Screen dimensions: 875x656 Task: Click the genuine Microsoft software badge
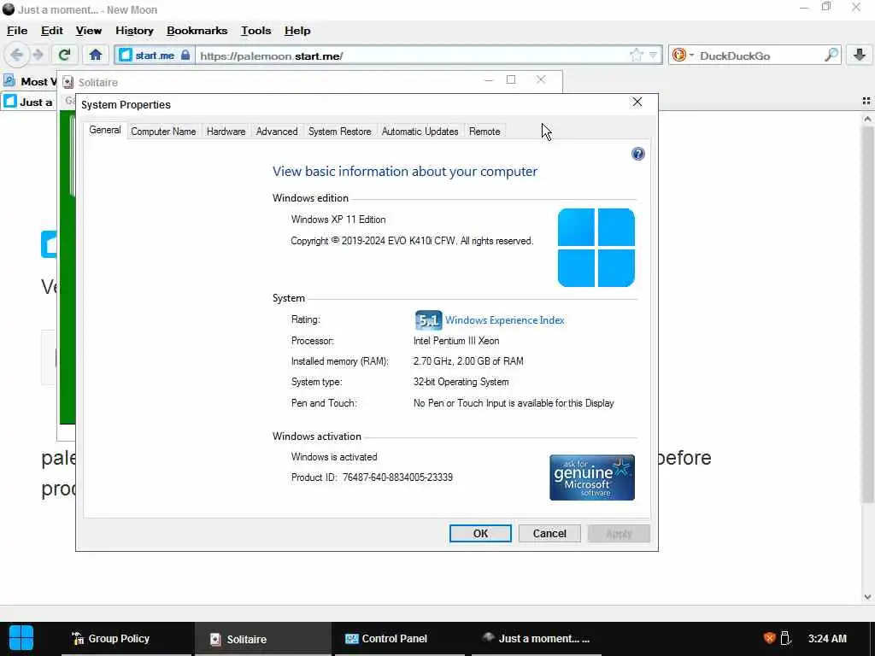tap(591, 477)
